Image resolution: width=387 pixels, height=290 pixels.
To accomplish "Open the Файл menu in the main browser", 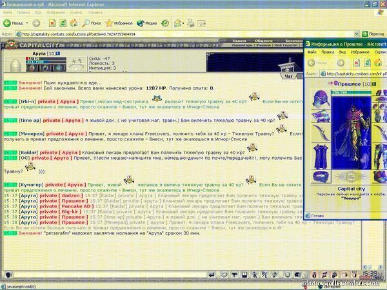I will [7, 12].
